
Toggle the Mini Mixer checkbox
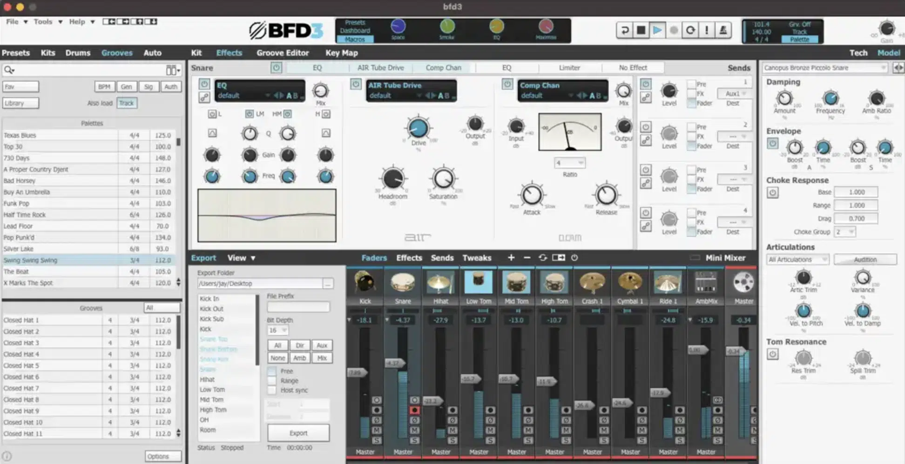[x=695, y=258]
